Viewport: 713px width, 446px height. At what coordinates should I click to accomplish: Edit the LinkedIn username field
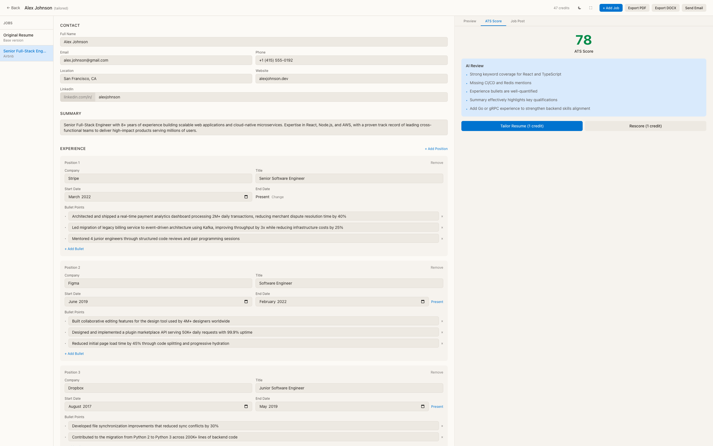click(x=271, y=97)
